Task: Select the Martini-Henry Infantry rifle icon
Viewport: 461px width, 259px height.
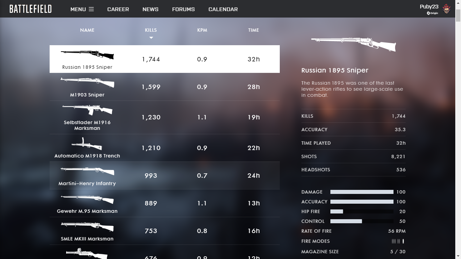Action: 87,171
